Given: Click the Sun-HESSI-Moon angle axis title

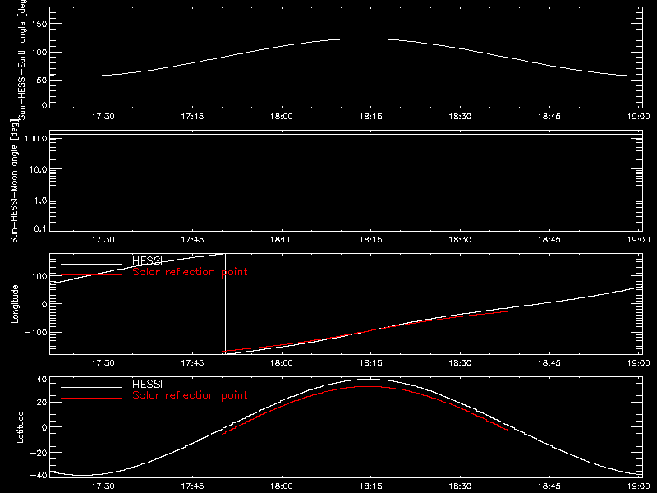Looking at the screenshot, I should (x=14, y=182).
